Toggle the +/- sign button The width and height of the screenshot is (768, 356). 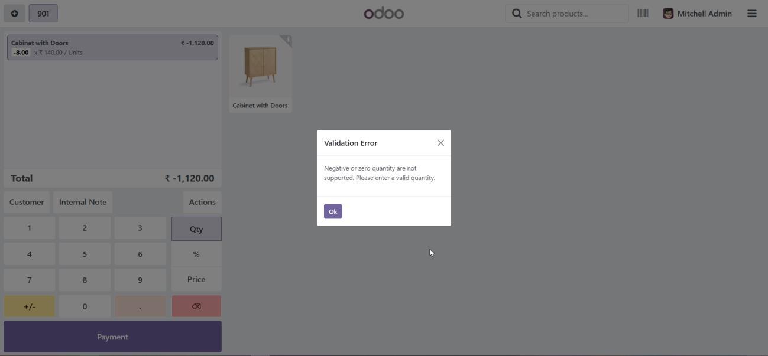coord(29,306)
